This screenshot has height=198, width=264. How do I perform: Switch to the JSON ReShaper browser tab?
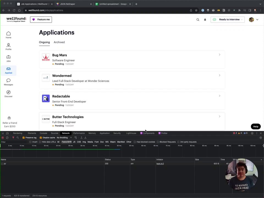pos(74,4)
